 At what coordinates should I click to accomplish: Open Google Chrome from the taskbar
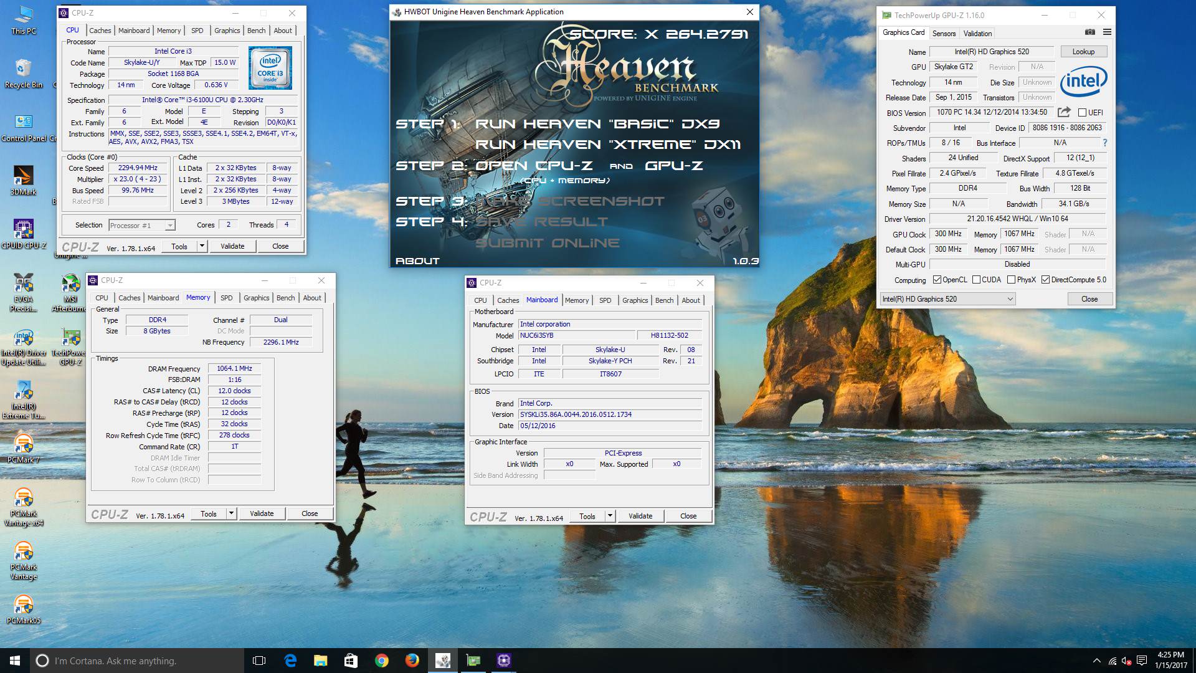coord(381,661)
